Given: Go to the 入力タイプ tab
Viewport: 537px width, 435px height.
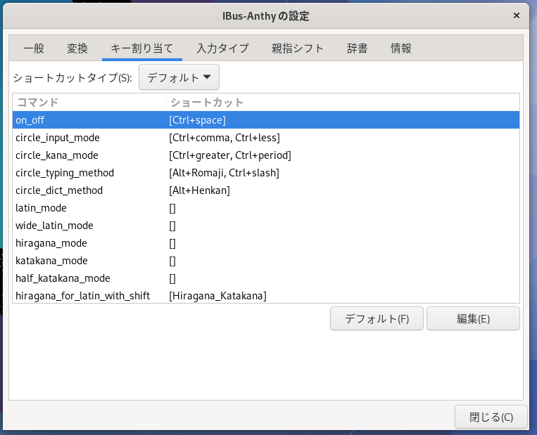Looking at the screenshot, I should [x=222, y=48].
